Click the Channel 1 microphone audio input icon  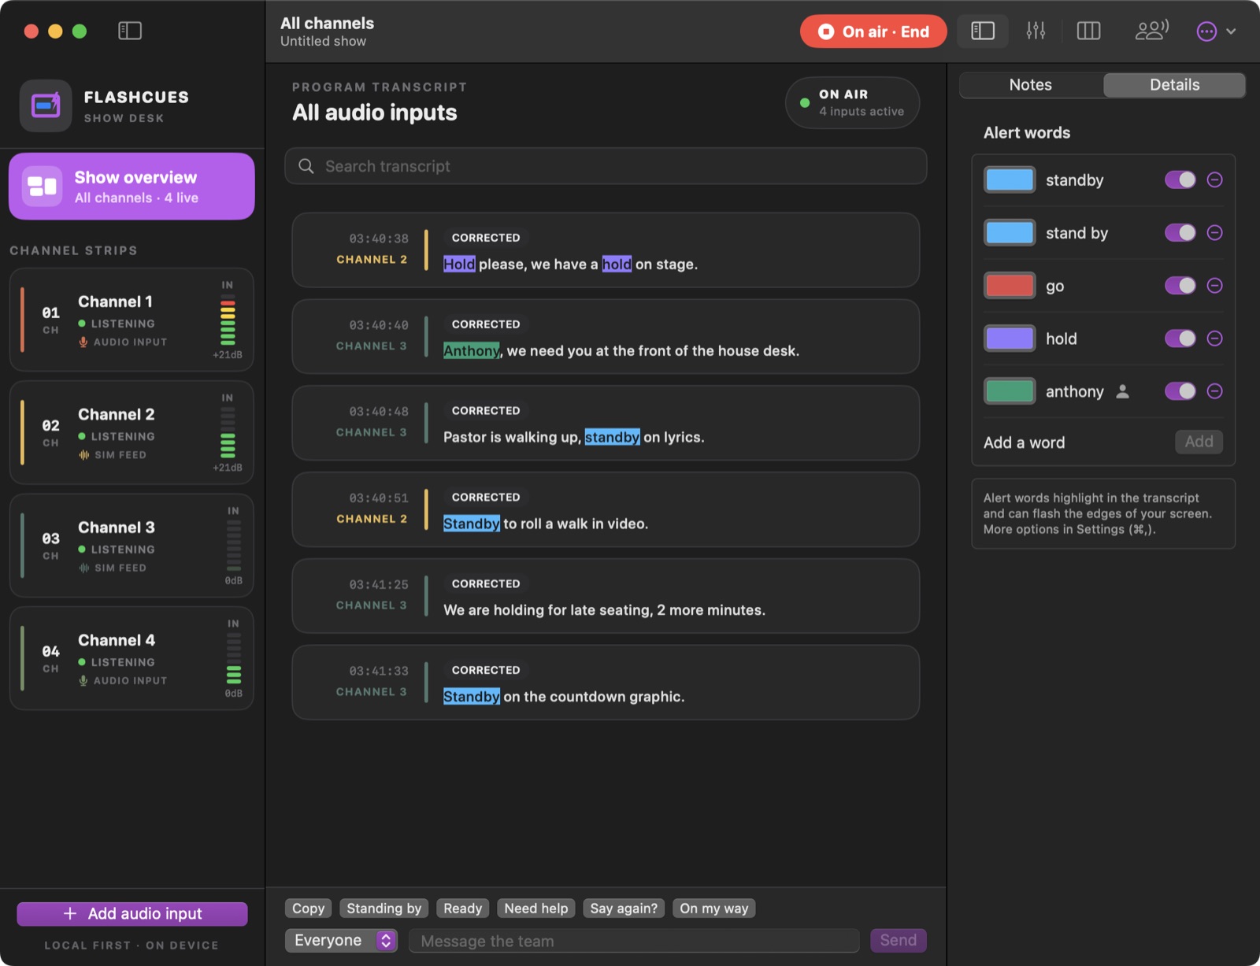click(83, 342)
